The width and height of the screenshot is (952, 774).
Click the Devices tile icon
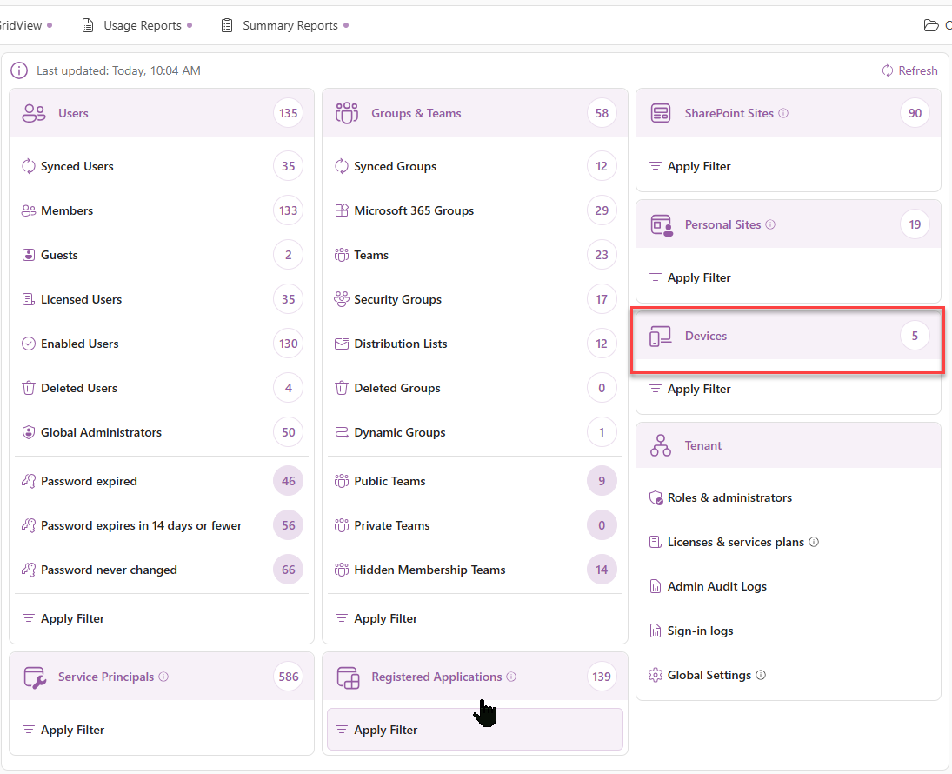(661, 337)
